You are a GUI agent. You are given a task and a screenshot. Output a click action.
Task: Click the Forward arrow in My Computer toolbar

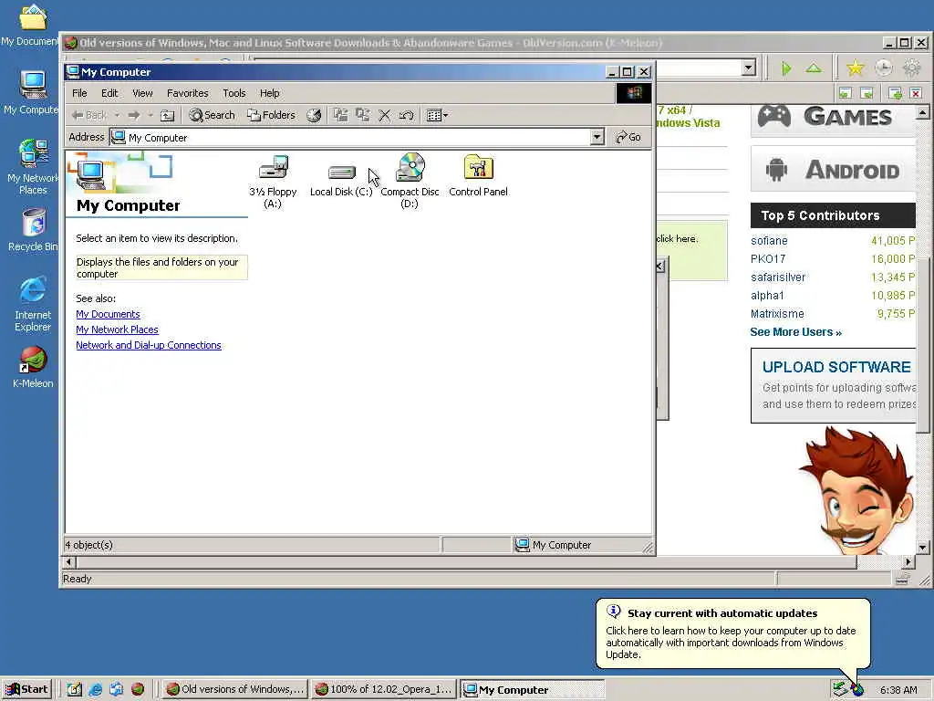[134, 115]
